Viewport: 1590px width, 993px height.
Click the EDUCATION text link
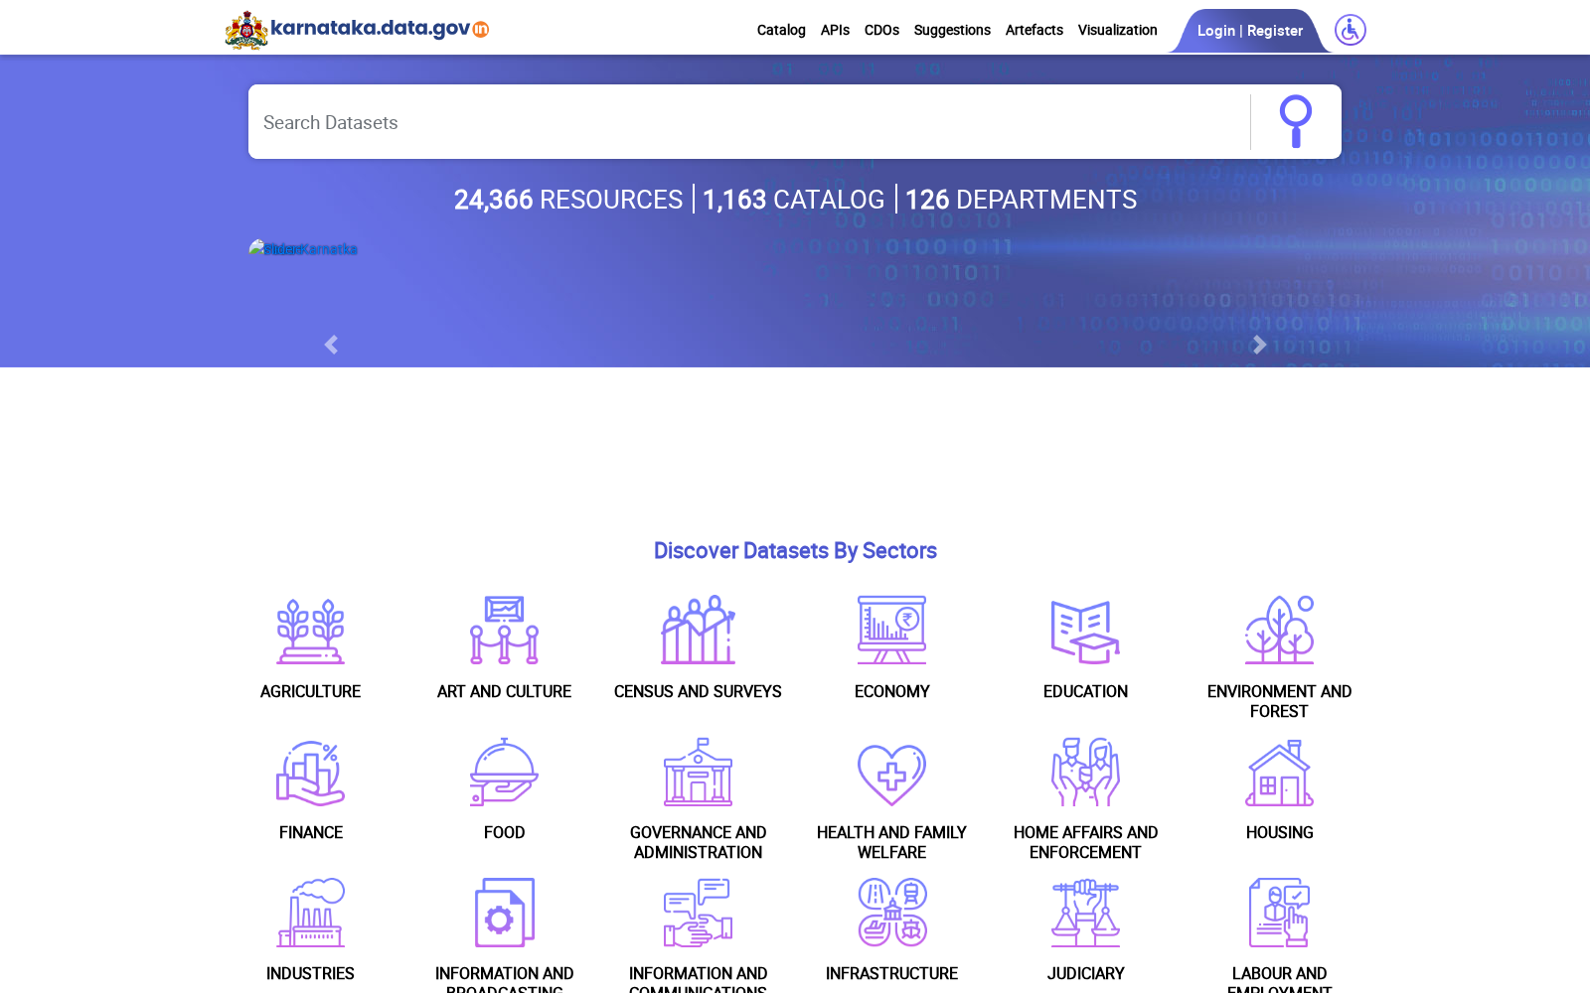pos(1085,691)
